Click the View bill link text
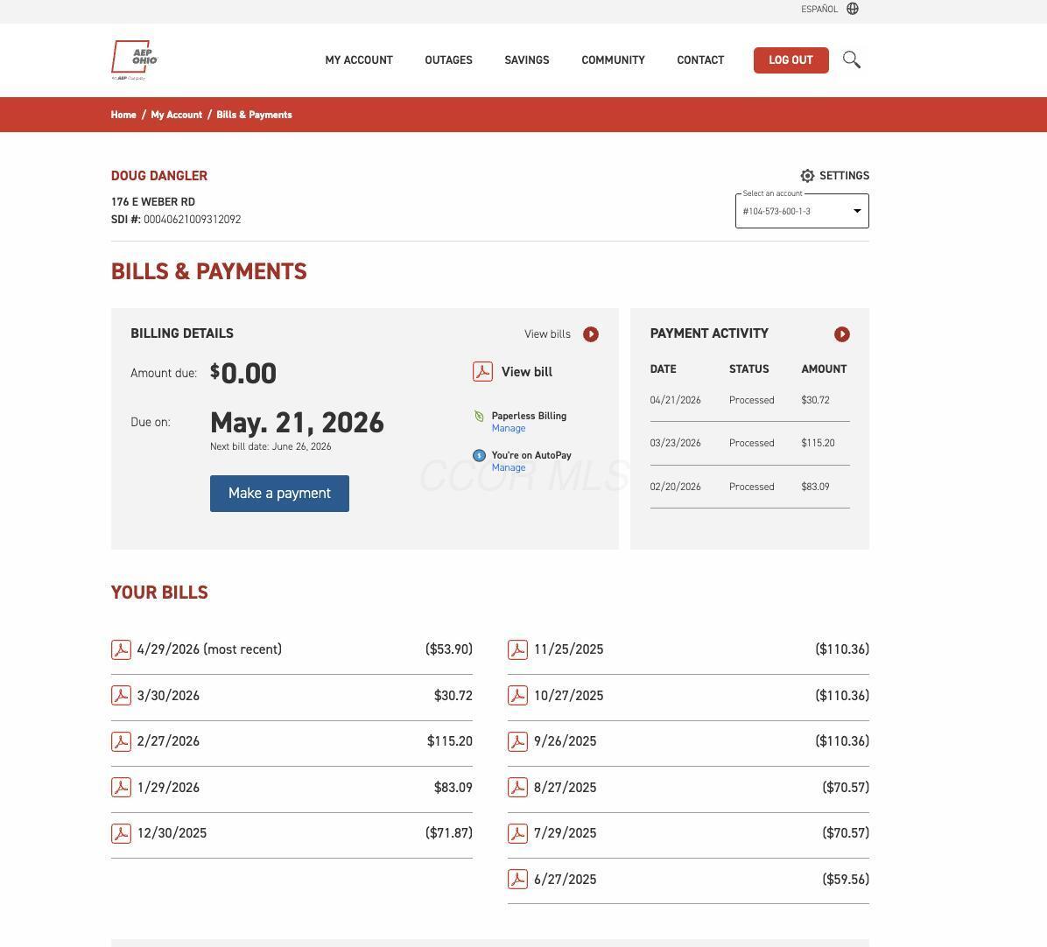The image size is (1047, 947). click(x=527, y=372)
